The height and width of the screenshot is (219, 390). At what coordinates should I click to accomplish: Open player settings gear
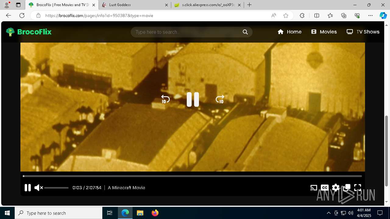point(336,188)
